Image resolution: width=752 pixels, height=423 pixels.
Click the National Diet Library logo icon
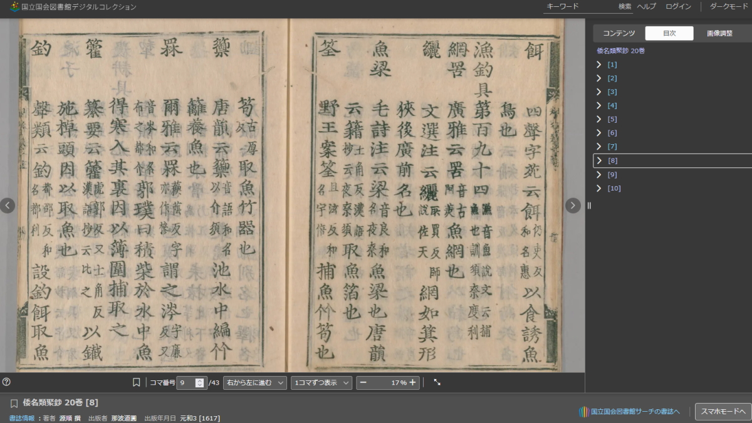coord(14,7)
